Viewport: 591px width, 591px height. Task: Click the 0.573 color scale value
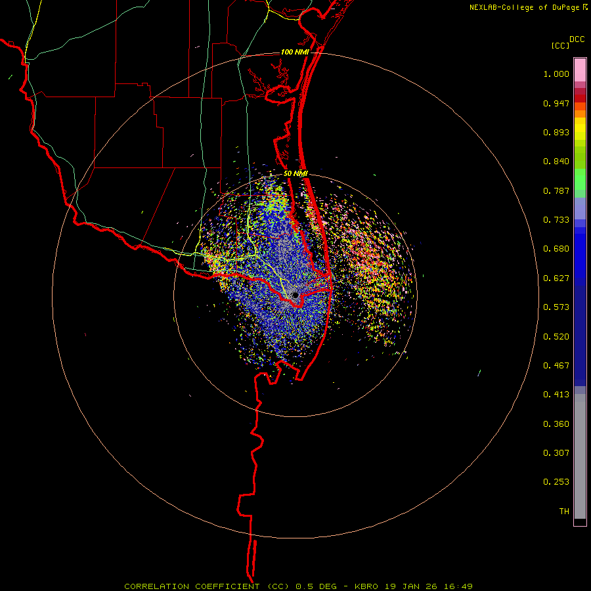point(556,307)
